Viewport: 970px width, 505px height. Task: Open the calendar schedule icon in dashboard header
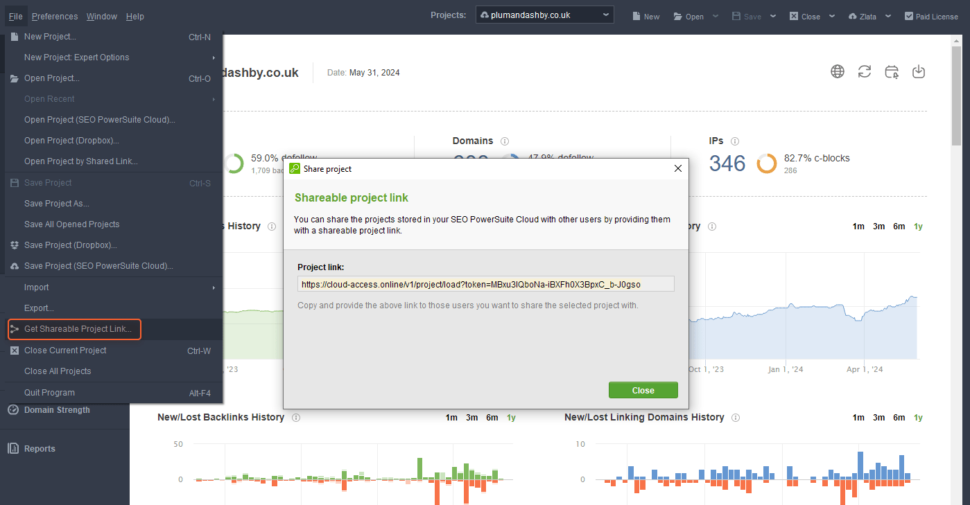tap(892, 71)
